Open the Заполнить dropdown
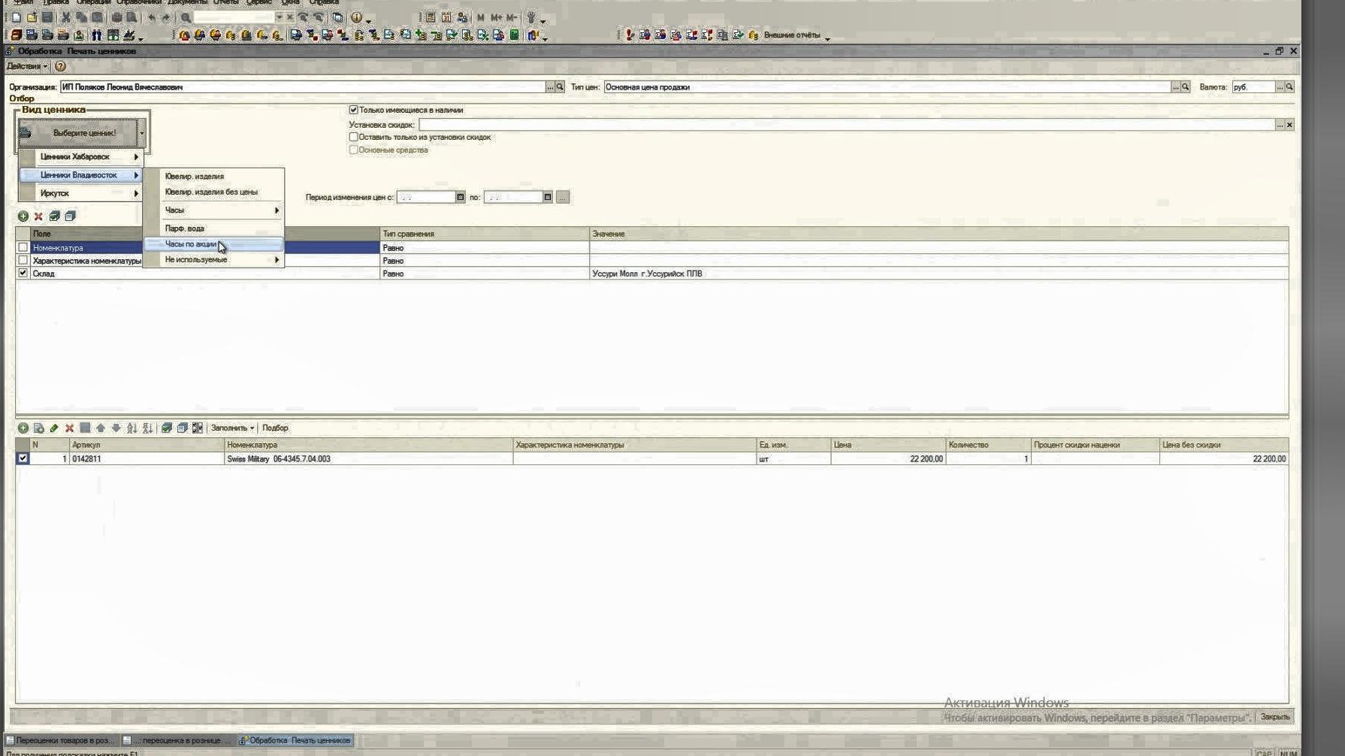Screen dimensions: 1345x756 tap(232, 428)
